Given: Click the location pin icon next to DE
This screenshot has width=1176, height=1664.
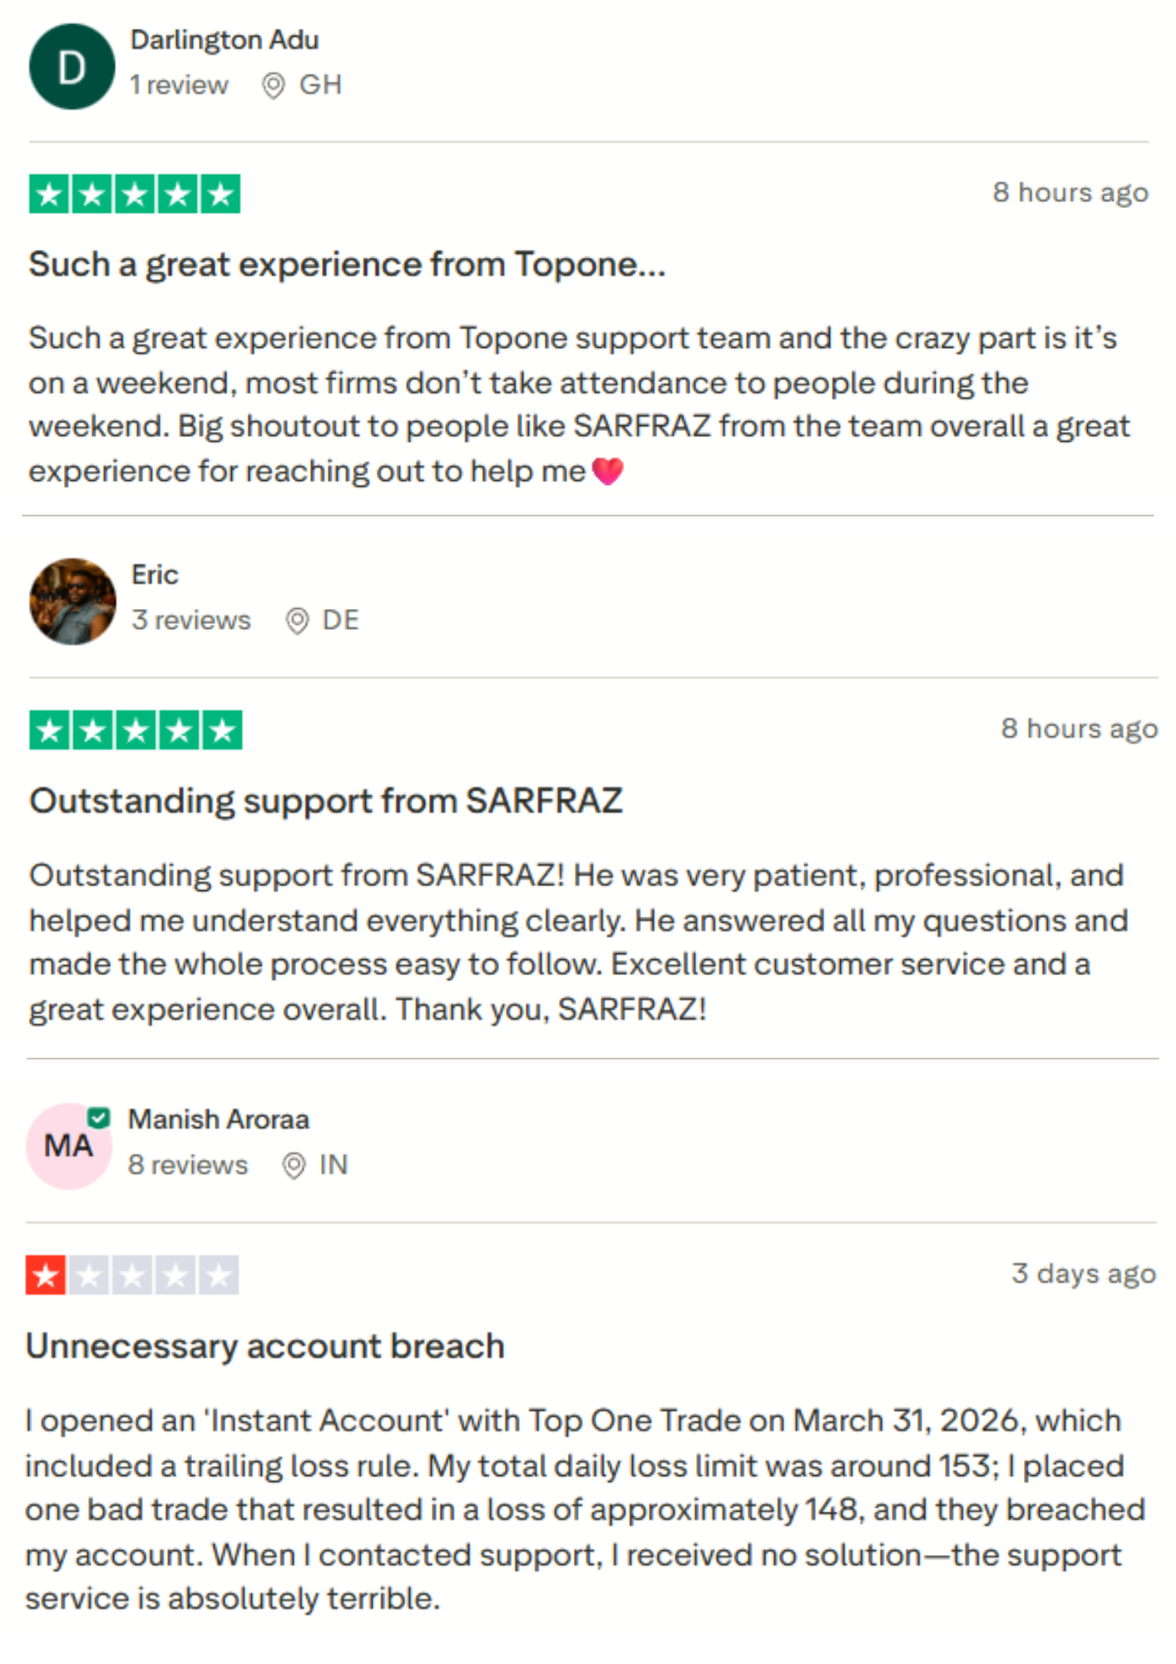Looking at the screenshot, I should [297, 621].
